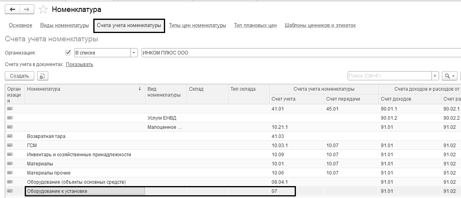Click the Счет доходов column header
This screenshot has height=198, width=461.
point(410,99)
